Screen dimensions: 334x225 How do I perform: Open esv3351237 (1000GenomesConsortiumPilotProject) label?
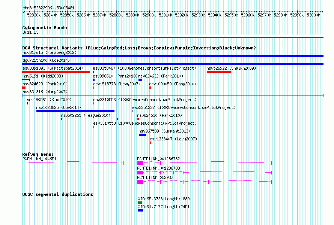coord(184,107)
